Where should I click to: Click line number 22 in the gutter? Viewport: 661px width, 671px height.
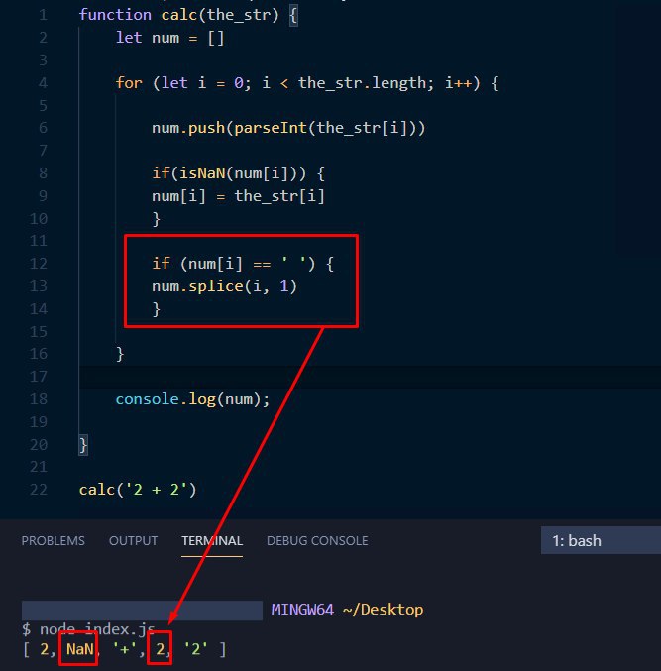38,490
